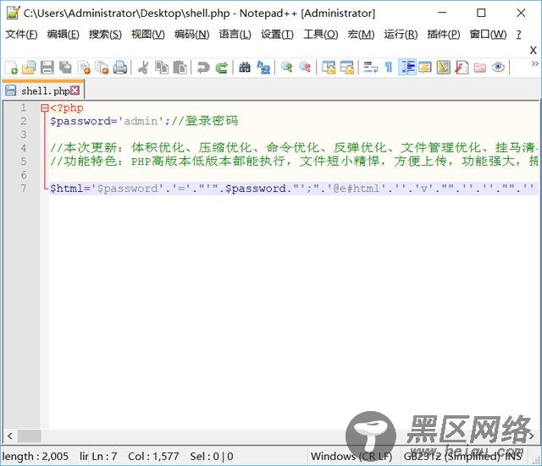The width and height of the screenshot is (542, 466).
Task: Open Replace dialog from toolbar
Action: (x=263, y=68)
